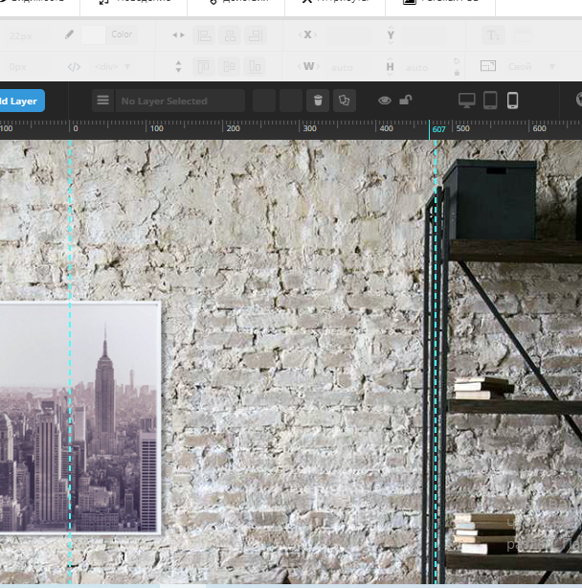Click the </> HTML tag icon
Screen dimensions: 582x588
coord(75,67)
